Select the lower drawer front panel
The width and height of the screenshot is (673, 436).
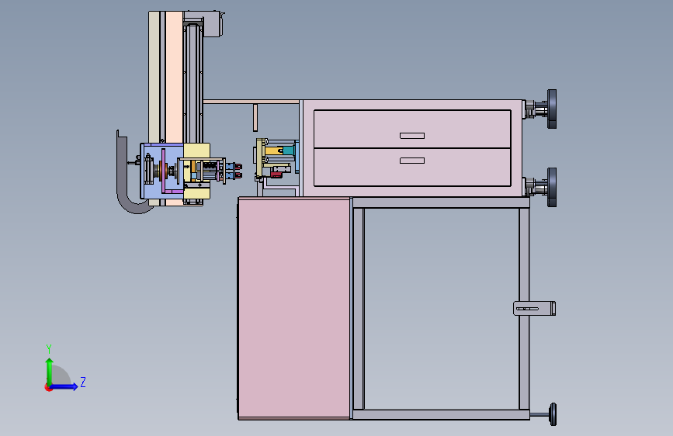pos(412,168)
